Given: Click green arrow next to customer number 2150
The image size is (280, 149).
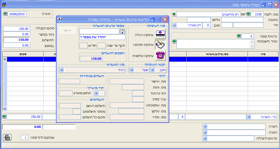Looking at the screenshot, I should (x=248, y=14).
